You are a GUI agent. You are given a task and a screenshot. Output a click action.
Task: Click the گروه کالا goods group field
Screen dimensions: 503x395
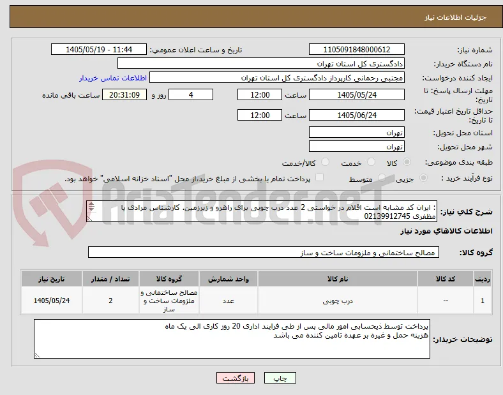(x=264, y=252)
